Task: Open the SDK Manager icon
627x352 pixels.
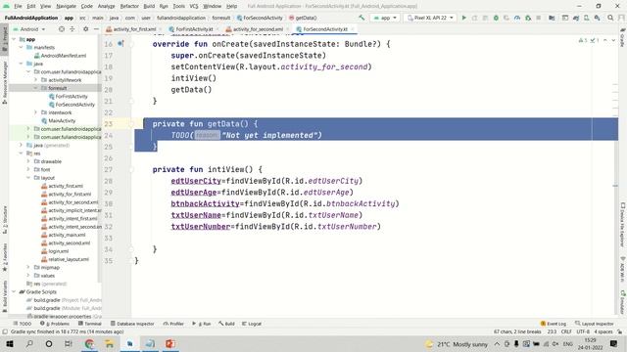Action: tap(597, 18)
